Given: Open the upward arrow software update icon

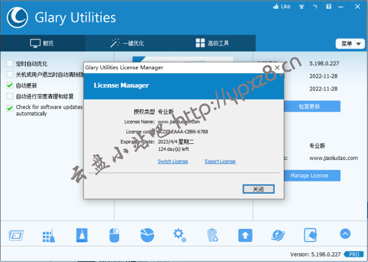Looking at the screenshot, I should click(245, 235).
